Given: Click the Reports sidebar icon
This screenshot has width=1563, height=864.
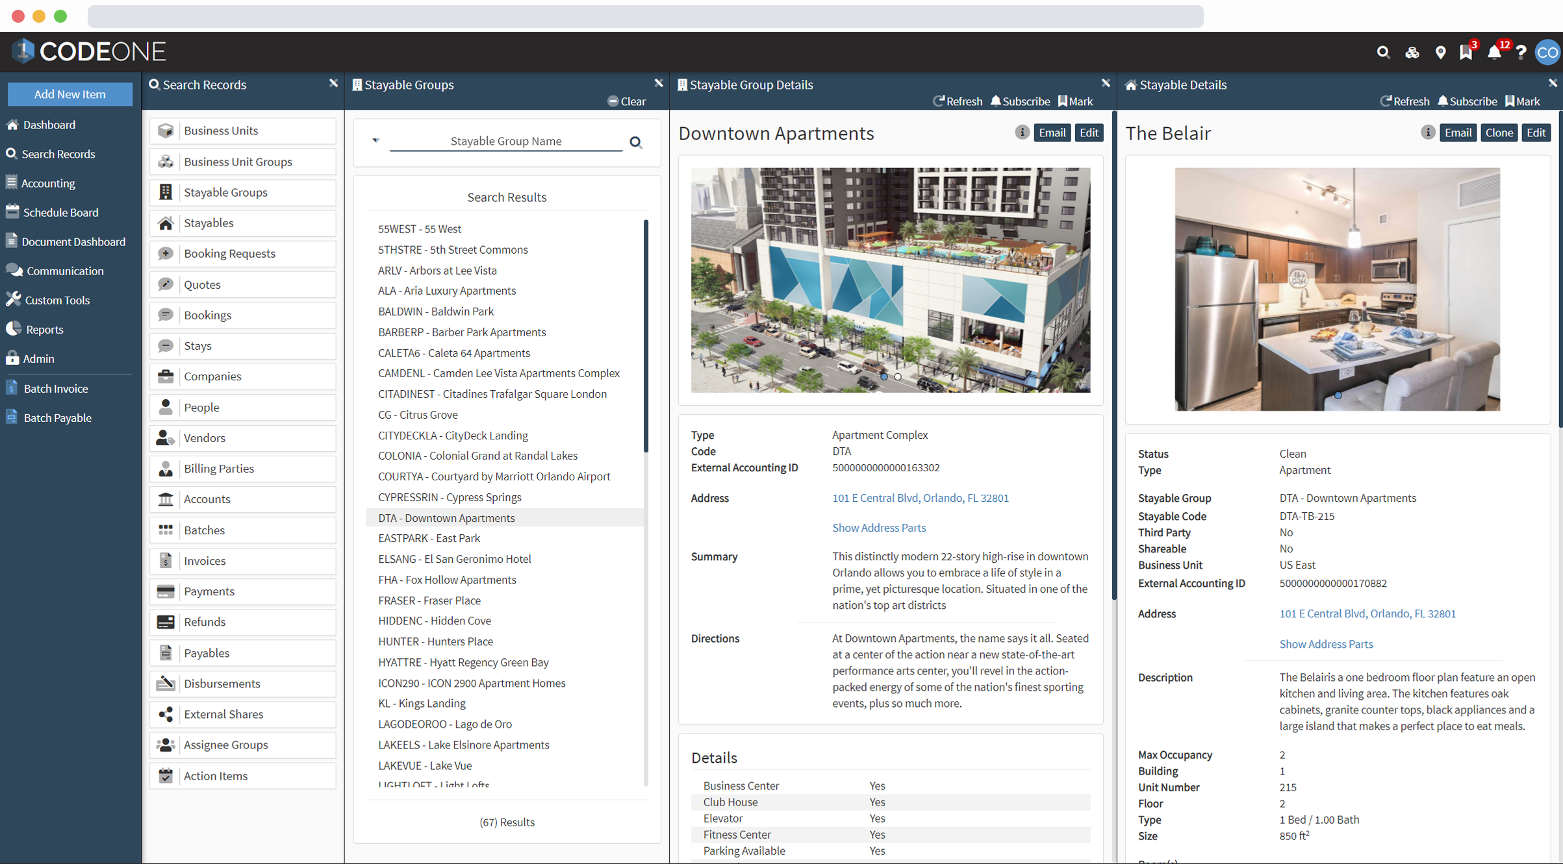Looking at the screenshot, I should tap(15, 329).
